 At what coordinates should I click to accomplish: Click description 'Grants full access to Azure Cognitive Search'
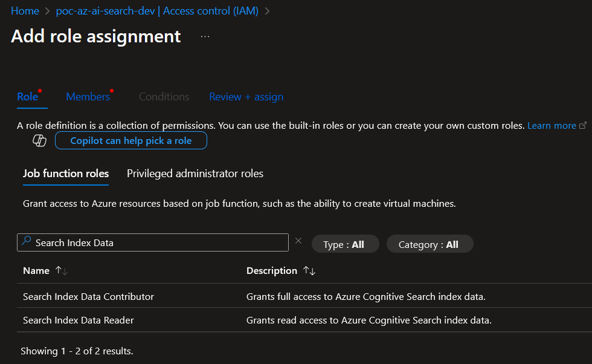click(366, 297)
